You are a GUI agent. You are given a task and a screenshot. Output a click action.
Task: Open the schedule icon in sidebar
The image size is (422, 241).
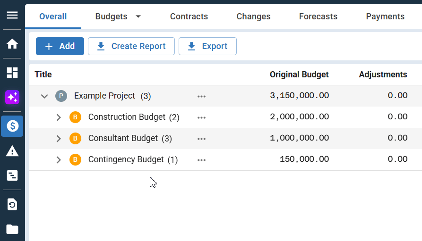12,176
